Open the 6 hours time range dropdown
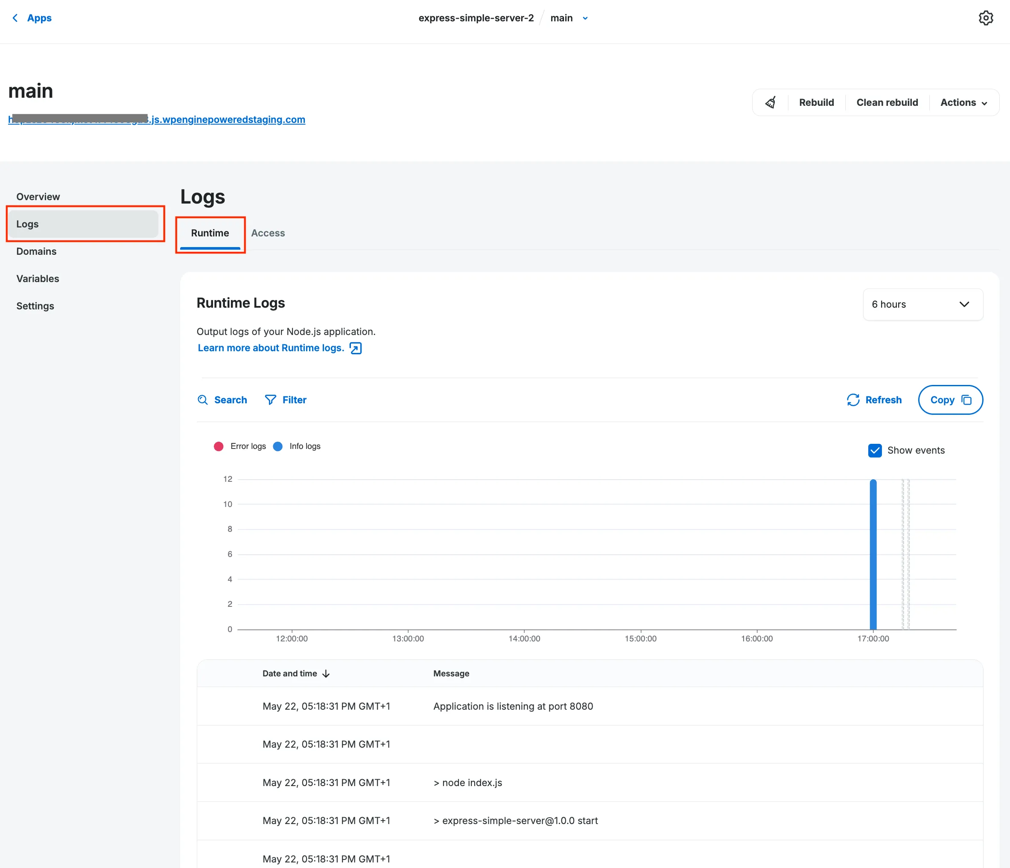 click(x=923, y=304)
